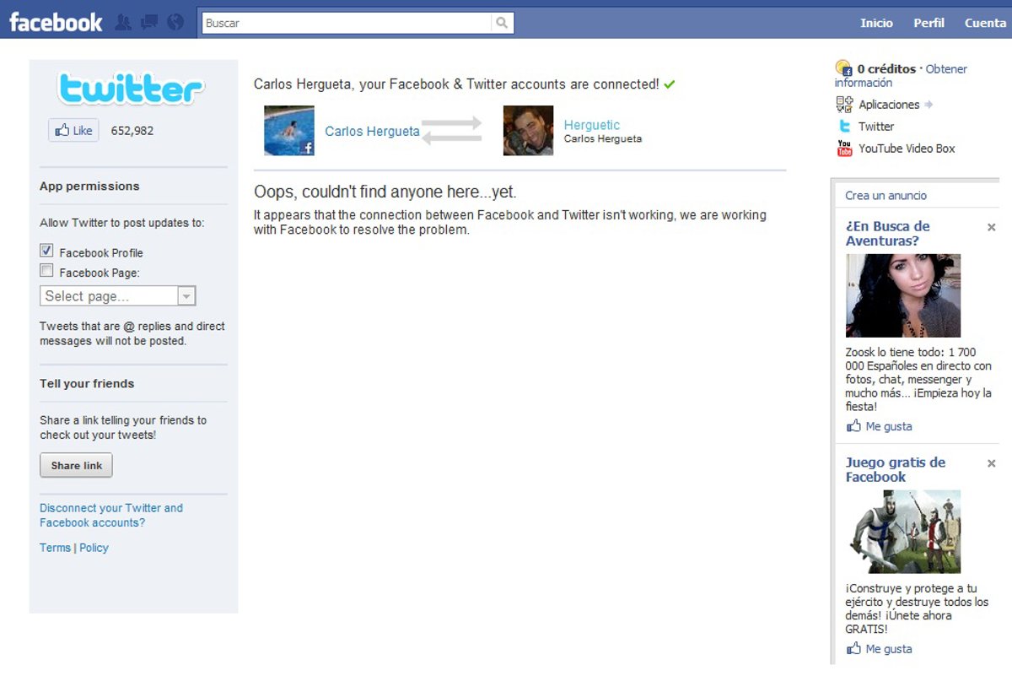Open Perfil in top navigation
The image size is (1012, 676).
click(929, 23)
